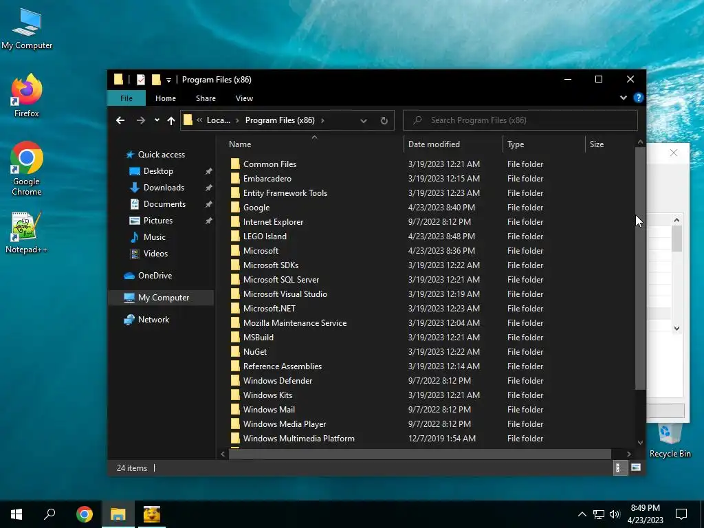Refresh the Program Files (x86) folder

(384, 120)
